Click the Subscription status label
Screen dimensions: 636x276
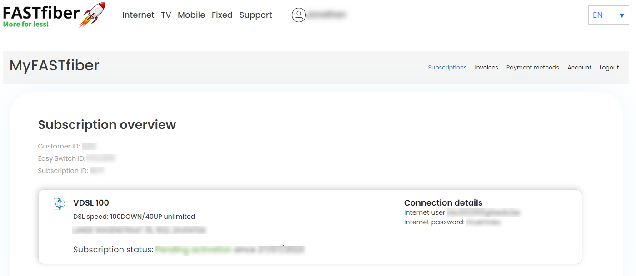point(113,250)
